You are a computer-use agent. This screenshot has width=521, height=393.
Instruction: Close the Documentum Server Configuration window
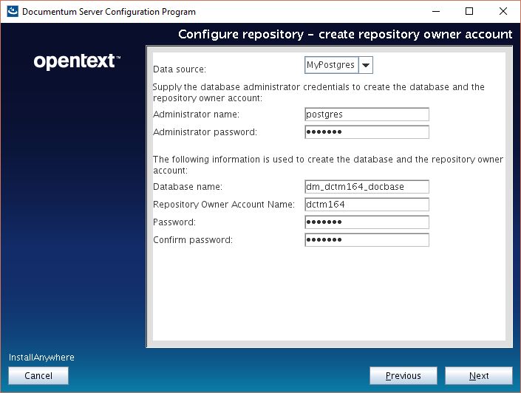[503, 12]
